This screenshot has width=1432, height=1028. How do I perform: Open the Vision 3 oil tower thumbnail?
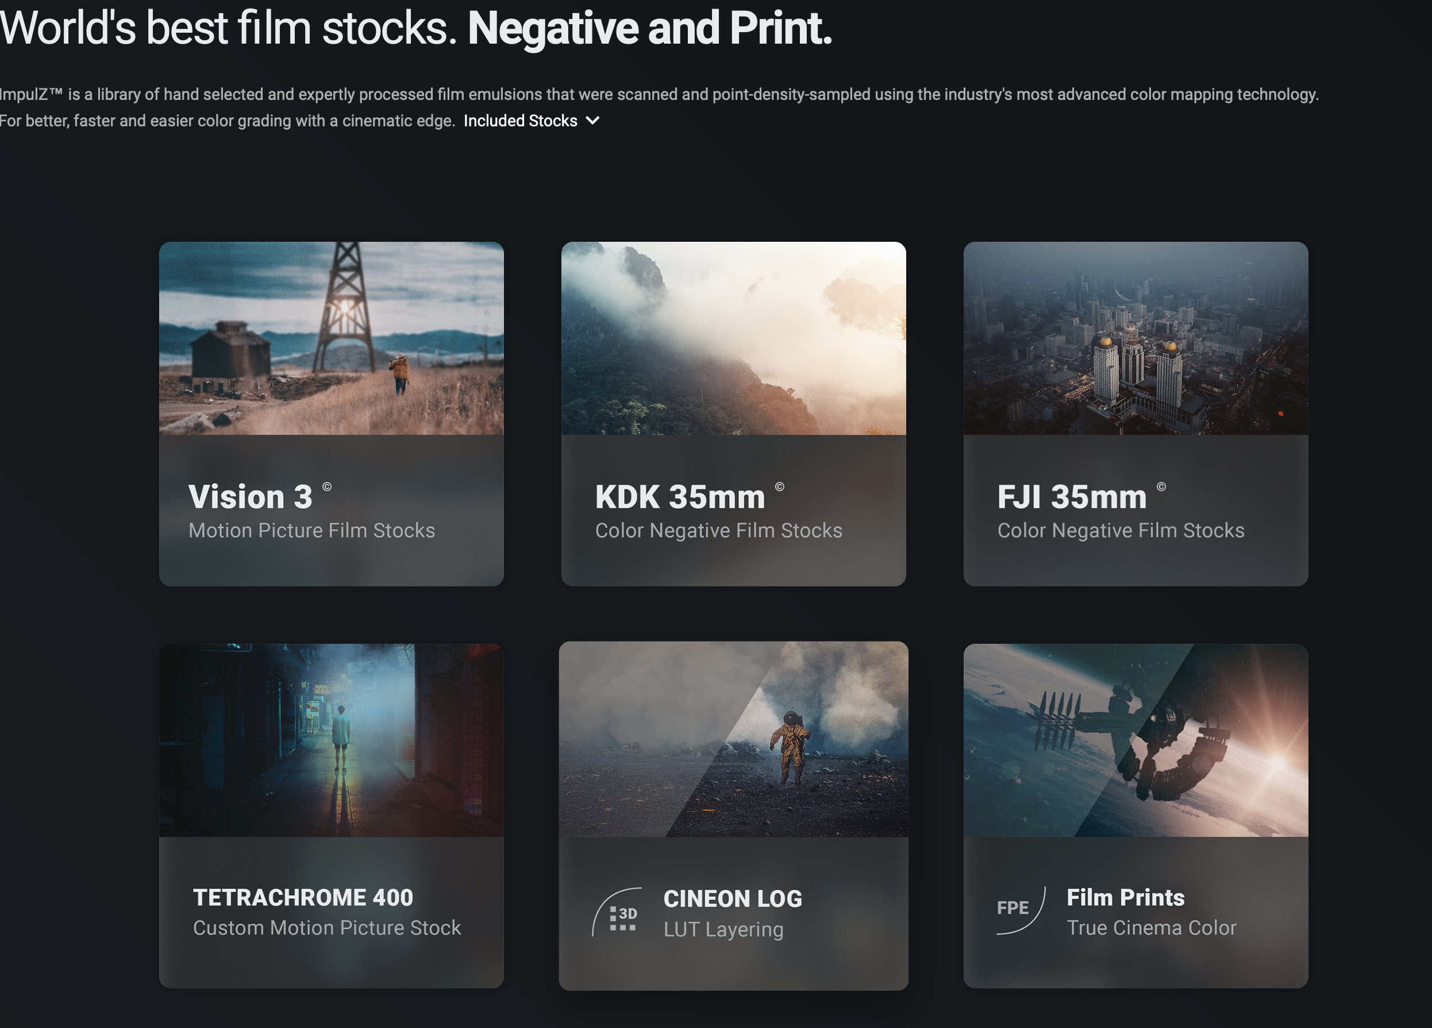click(331, 338)
